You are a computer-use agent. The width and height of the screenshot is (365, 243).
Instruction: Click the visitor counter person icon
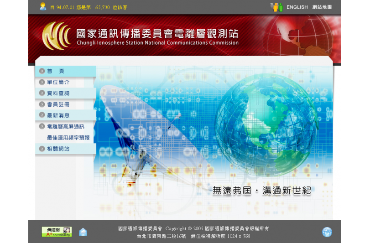[x=43, y=6]
